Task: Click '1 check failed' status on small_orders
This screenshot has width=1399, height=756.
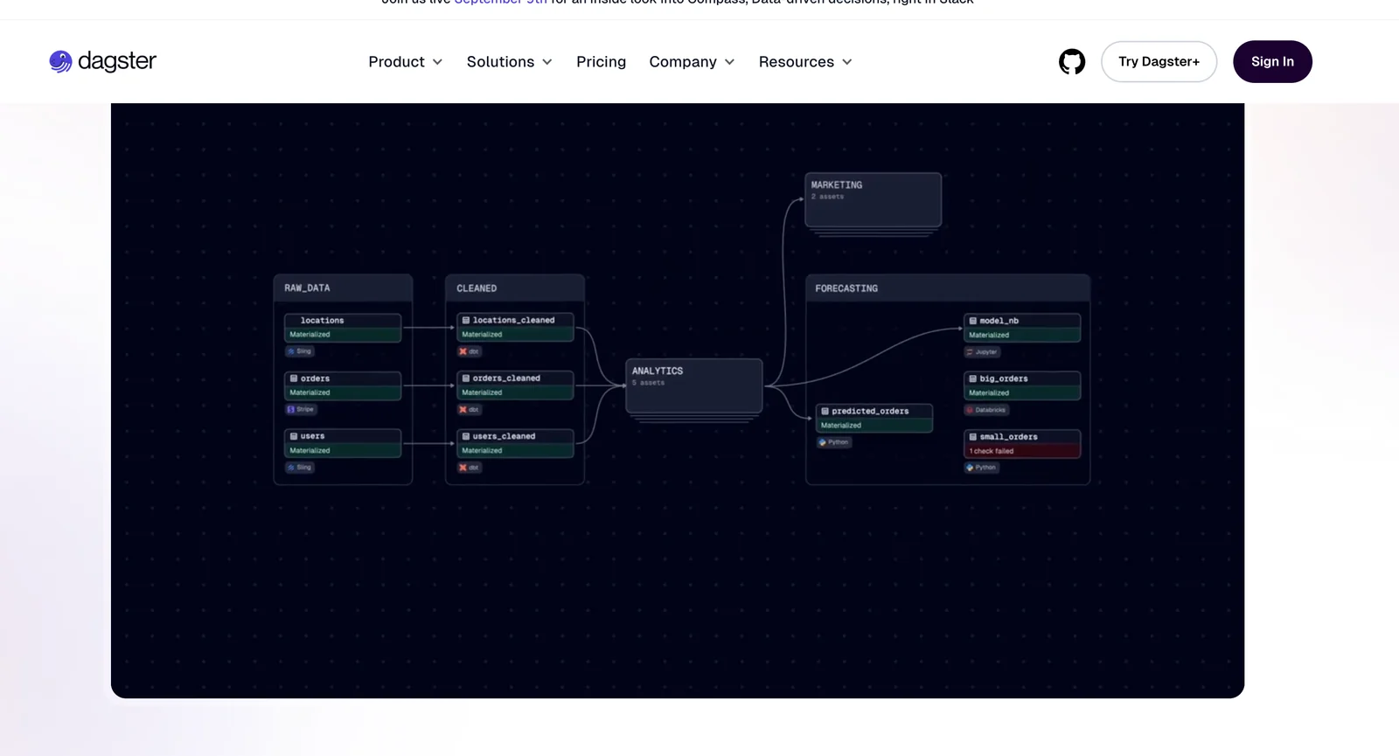Action: (992, 451)
